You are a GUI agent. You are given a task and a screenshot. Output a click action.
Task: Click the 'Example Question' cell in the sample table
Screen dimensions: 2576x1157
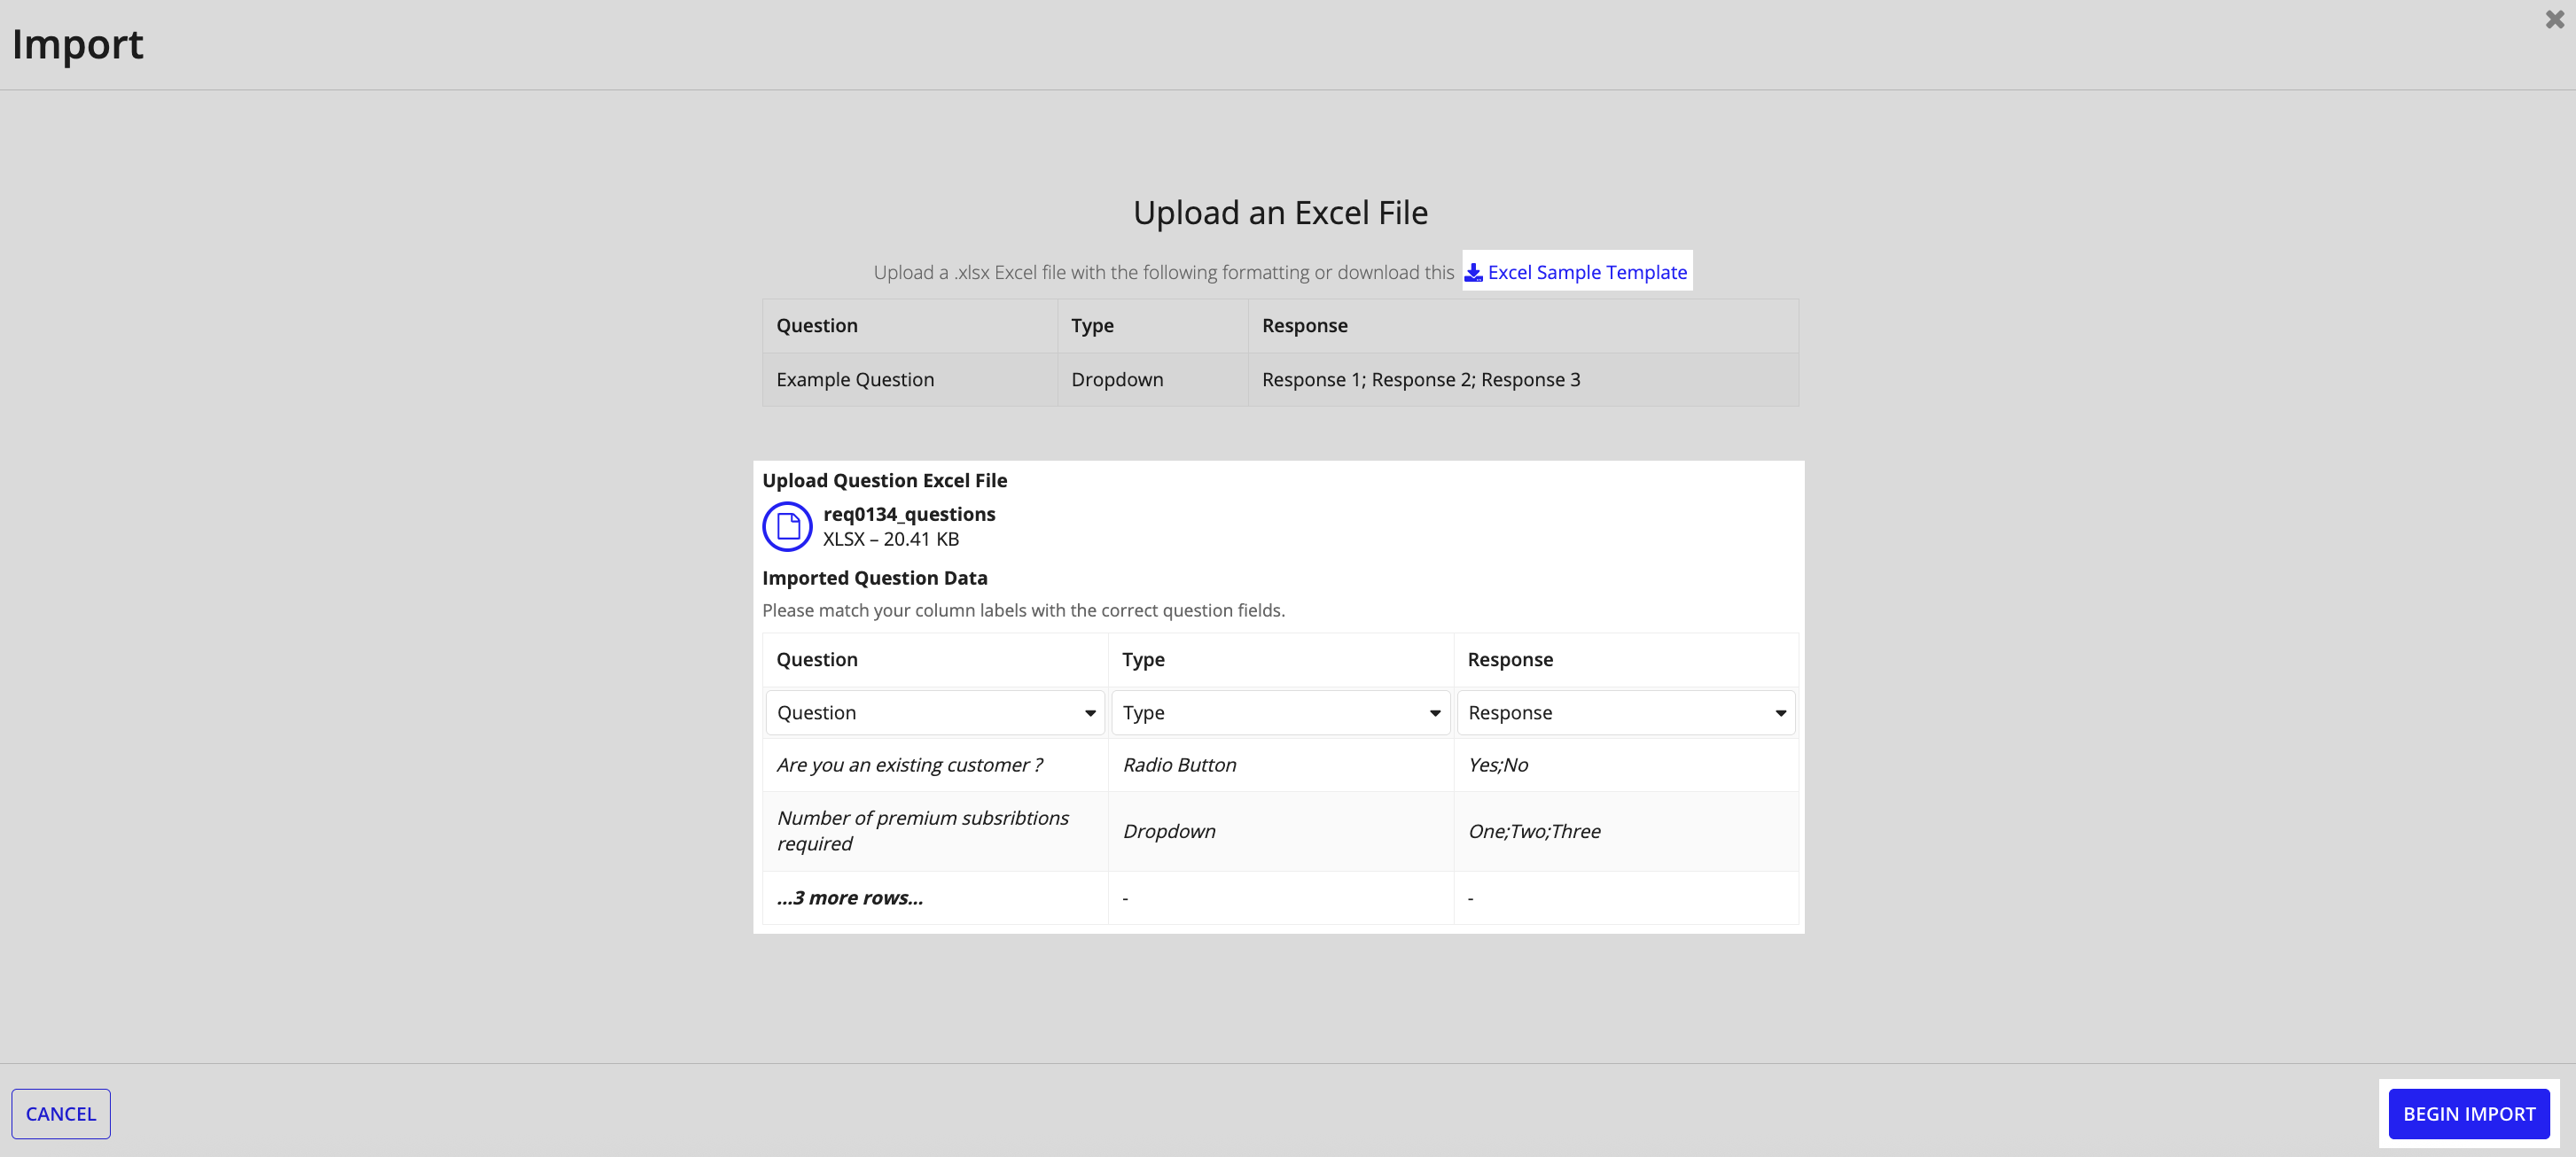point(910,378)
